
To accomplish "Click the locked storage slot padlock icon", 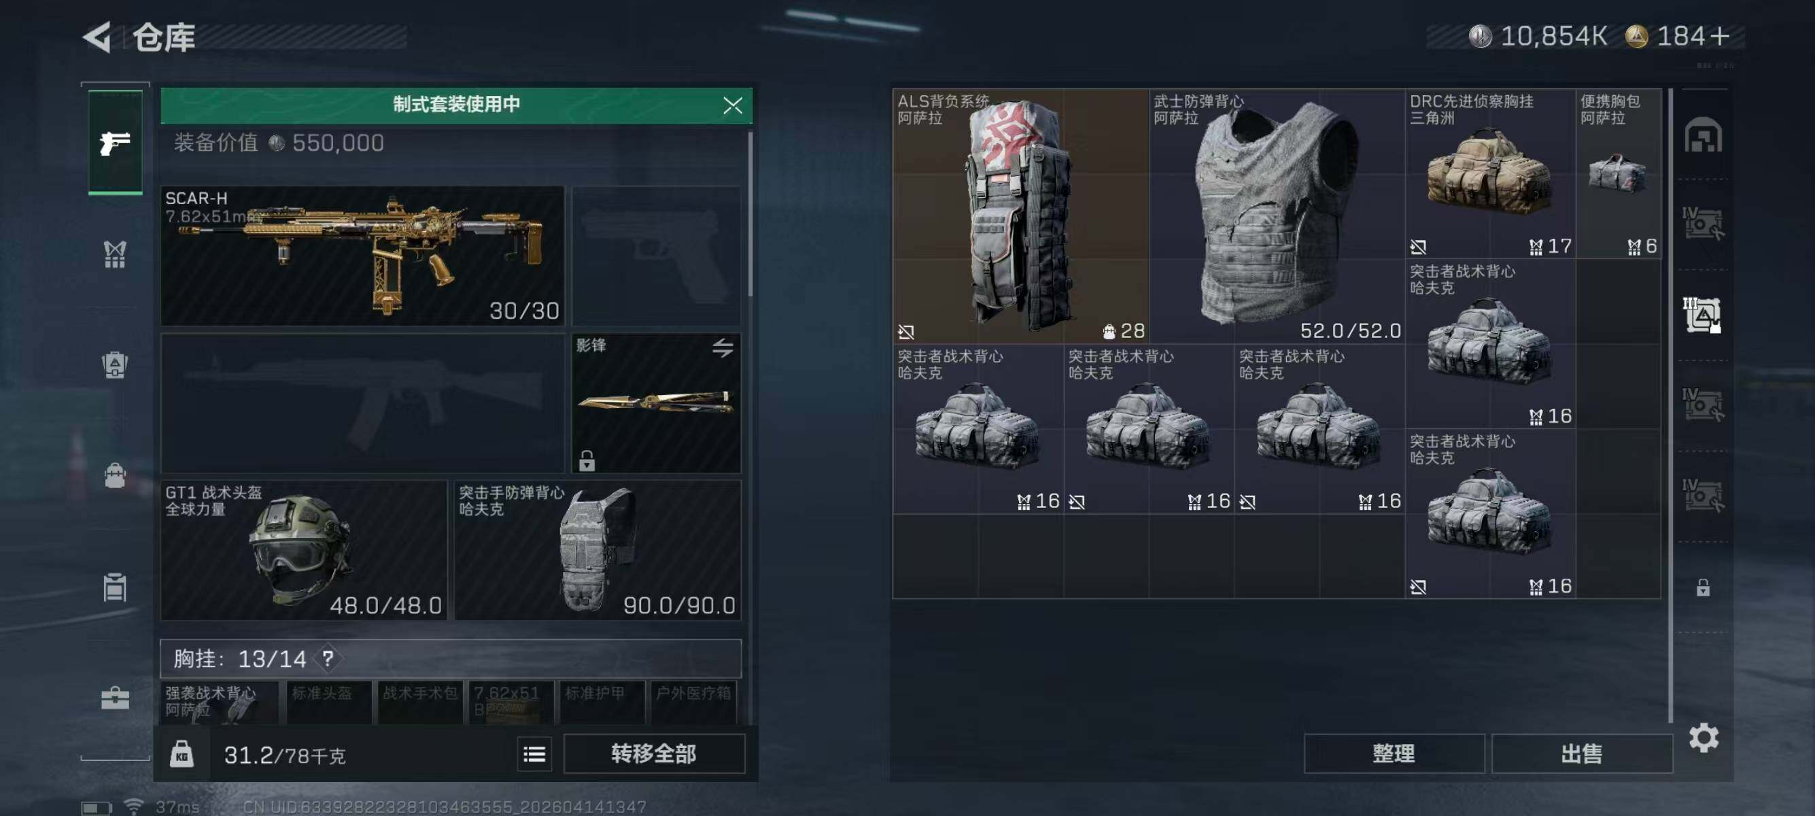I will [1702, 587].
